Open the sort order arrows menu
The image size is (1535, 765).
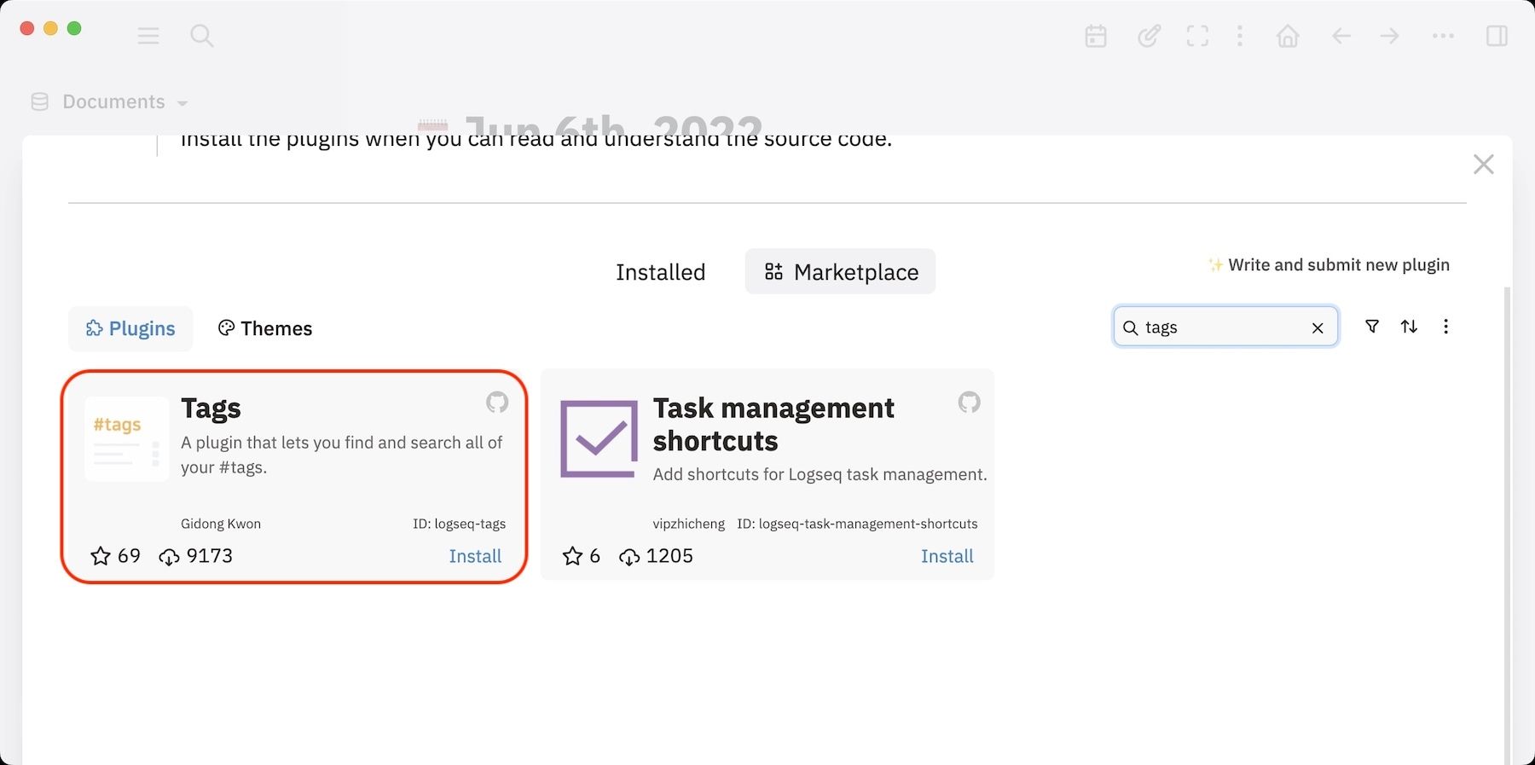[1409, 327]
